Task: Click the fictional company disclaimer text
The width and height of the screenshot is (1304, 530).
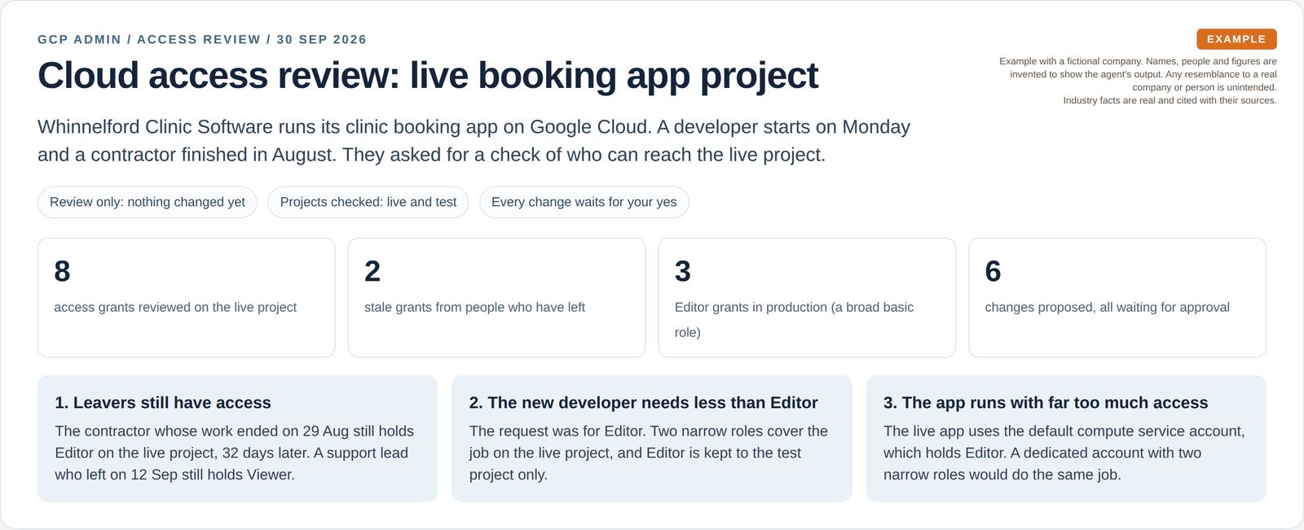Action: point(1138,81)
